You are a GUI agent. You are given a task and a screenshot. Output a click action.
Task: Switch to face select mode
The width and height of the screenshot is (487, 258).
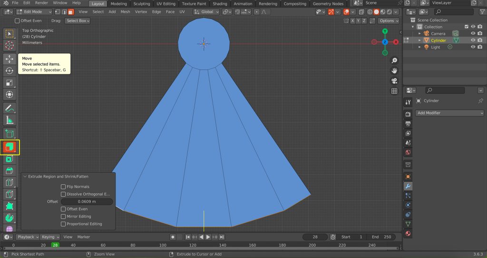[71, 12]
